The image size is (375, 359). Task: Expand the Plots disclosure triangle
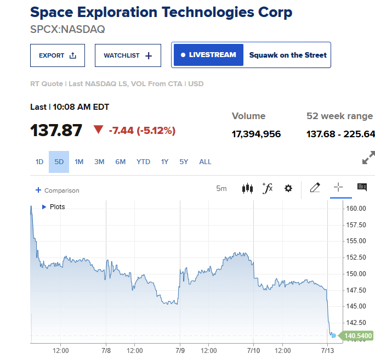point(44,207)
